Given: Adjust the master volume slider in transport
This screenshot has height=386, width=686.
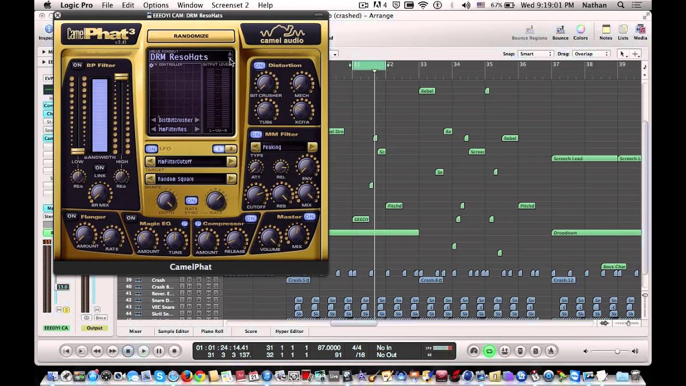Looking at the screenshot, I should tap(617, 351).
